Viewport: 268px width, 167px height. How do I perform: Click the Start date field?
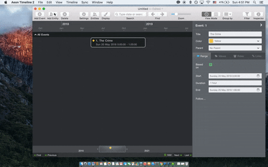(235, 76)
